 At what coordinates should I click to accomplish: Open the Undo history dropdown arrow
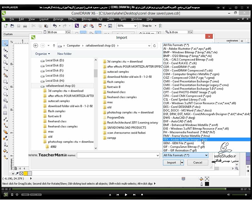[x=60, y=26]
